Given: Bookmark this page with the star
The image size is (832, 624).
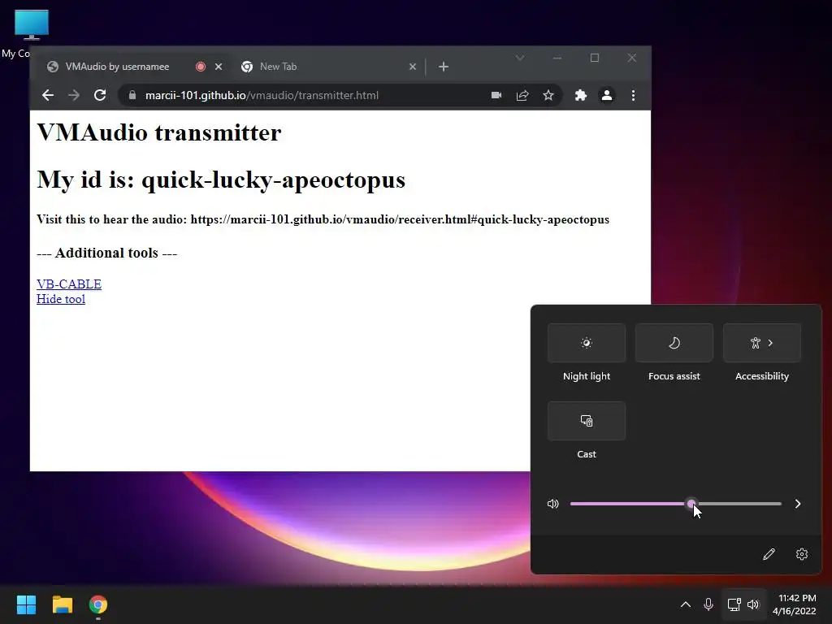Looking at the screenshot, I should pos(548,96).
